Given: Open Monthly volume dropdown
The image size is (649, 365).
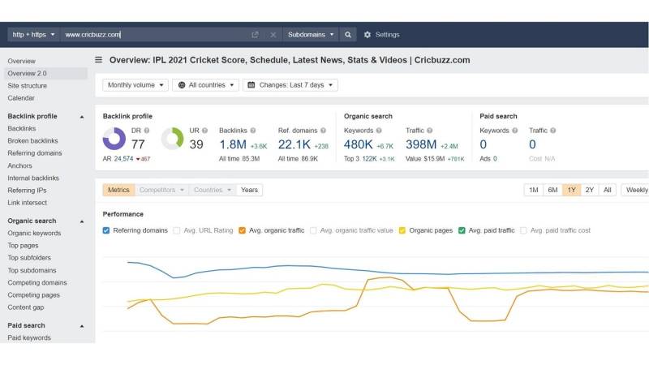Looking at the screenshot, I should coord(135,85).
